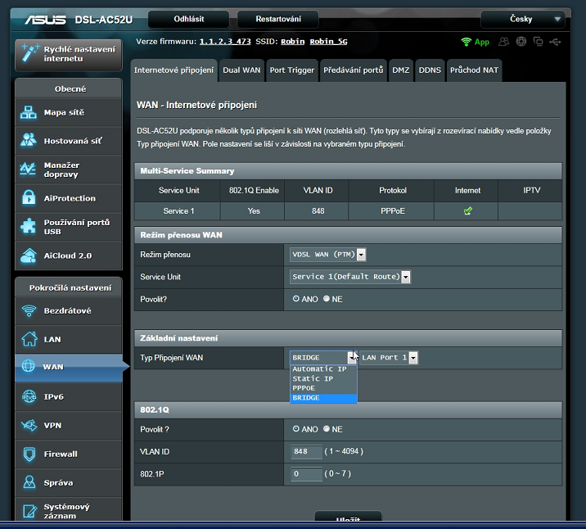
Task: Open the guest network status icon in header
Action: point(503,41)
